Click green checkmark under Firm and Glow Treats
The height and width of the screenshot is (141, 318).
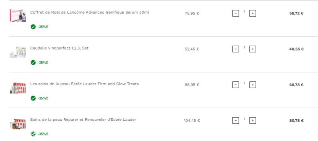(x=33, y=98)
